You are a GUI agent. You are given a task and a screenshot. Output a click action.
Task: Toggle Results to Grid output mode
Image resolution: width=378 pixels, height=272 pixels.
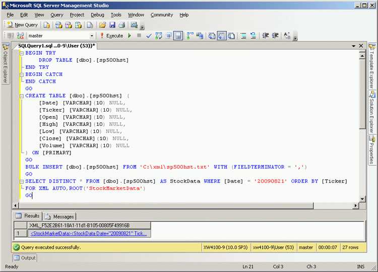pos(221,36)
